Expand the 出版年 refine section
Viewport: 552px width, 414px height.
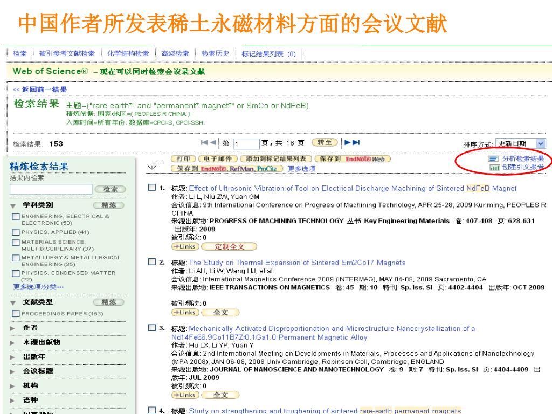pos(13,357)
